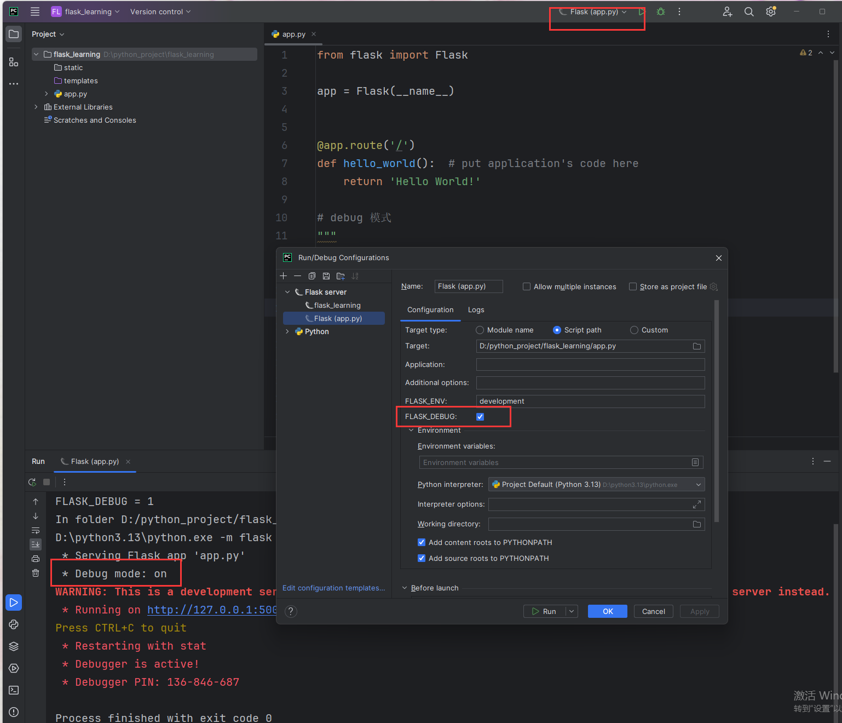Open the Python interpreter dropdown
The image size is (842, 723).
pos(596,485)
